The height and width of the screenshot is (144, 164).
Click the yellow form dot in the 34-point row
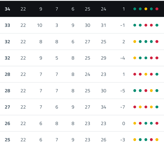point(146,9)
